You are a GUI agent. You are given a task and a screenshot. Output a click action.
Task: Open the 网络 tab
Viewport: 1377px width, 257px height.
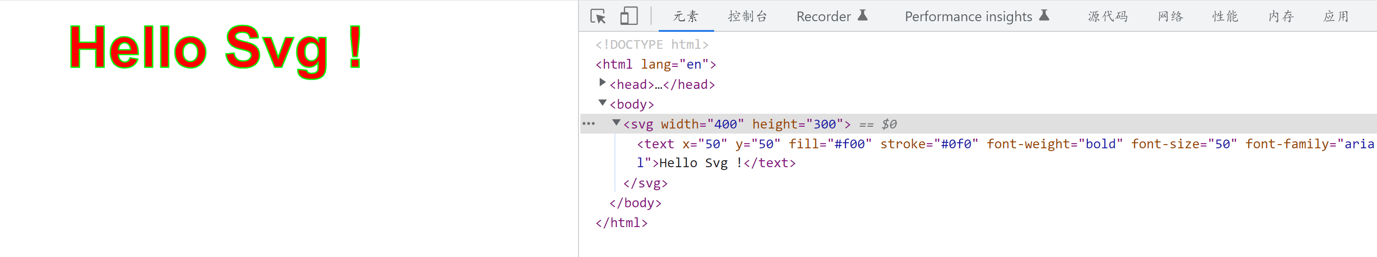pyautogui.click(x=1171, y=17)
